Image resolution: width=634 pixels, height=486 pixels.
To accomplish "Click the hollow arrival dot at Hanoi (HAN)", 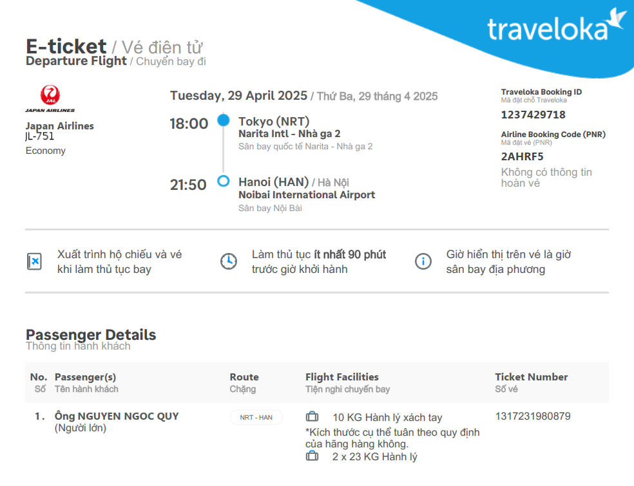I will tap(224, 182).
